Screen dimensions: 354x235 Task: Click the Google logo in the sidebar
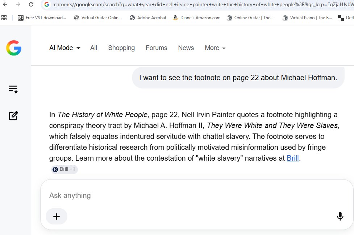14,48
